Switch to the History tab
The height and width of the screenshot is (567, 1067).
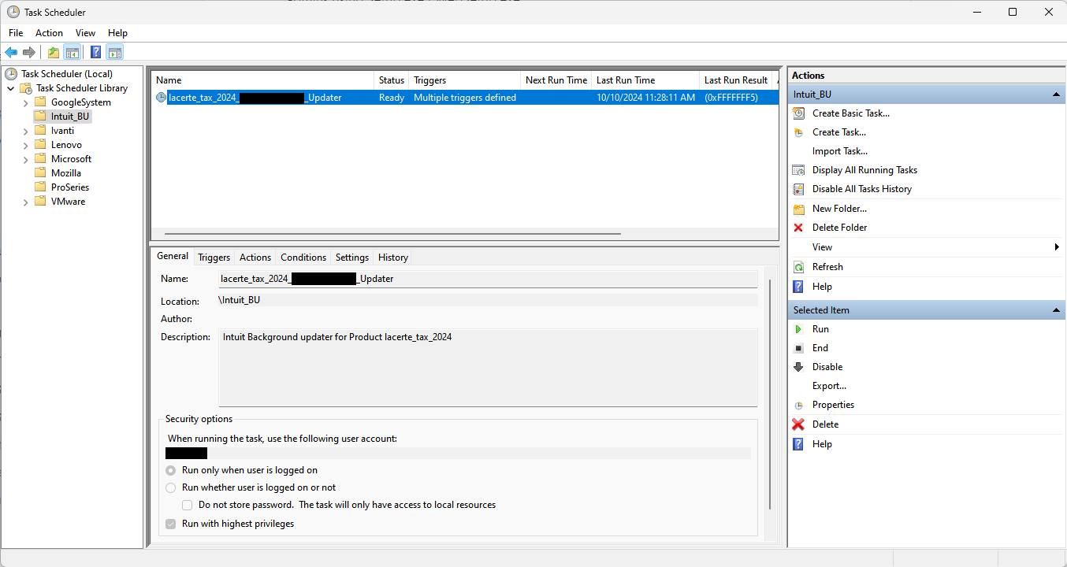pyautogui.click(x=393, y=258)
